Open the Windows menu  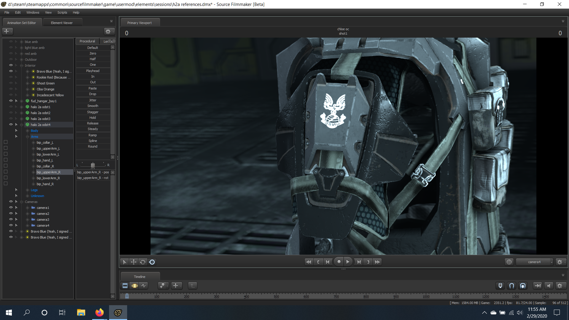(x=33, y=12)
